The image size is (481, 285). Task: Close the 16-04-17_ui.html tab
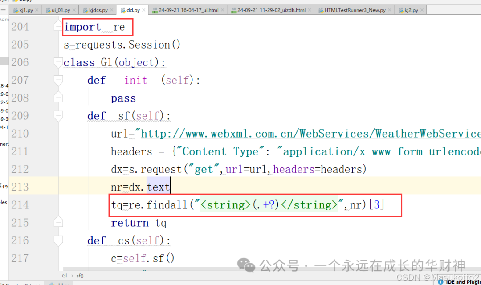[222, 10]
